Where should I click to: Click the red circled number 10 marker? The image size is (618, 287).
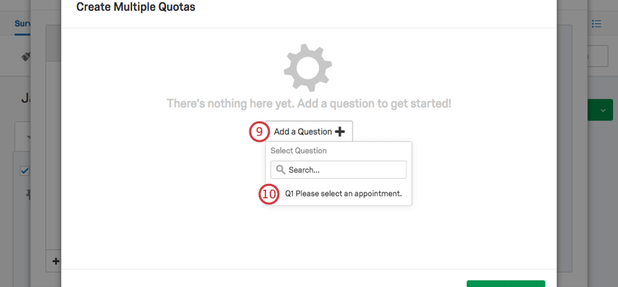tap(269, 194)
